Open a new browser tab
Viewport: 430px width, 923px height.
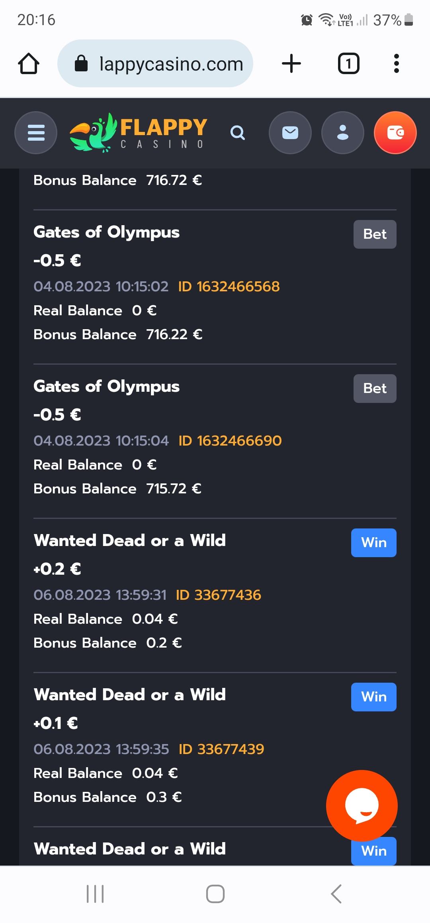[x=291, y=64]
